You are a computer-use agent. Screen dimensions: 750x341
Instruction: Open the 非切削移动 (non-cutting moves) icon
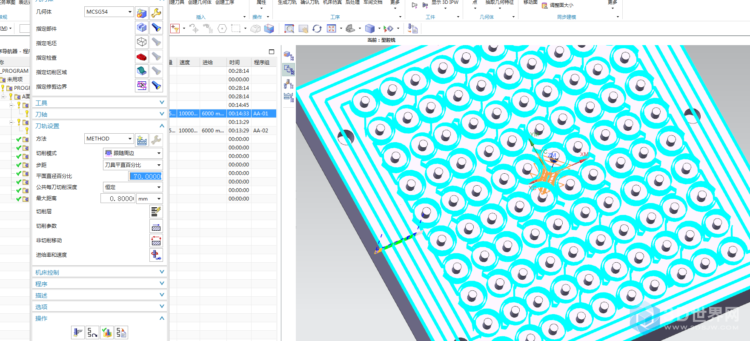[x=156, y=241]
